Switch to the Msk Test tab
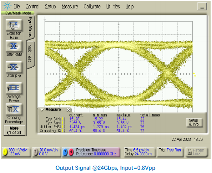 click(x=30, y=54)
